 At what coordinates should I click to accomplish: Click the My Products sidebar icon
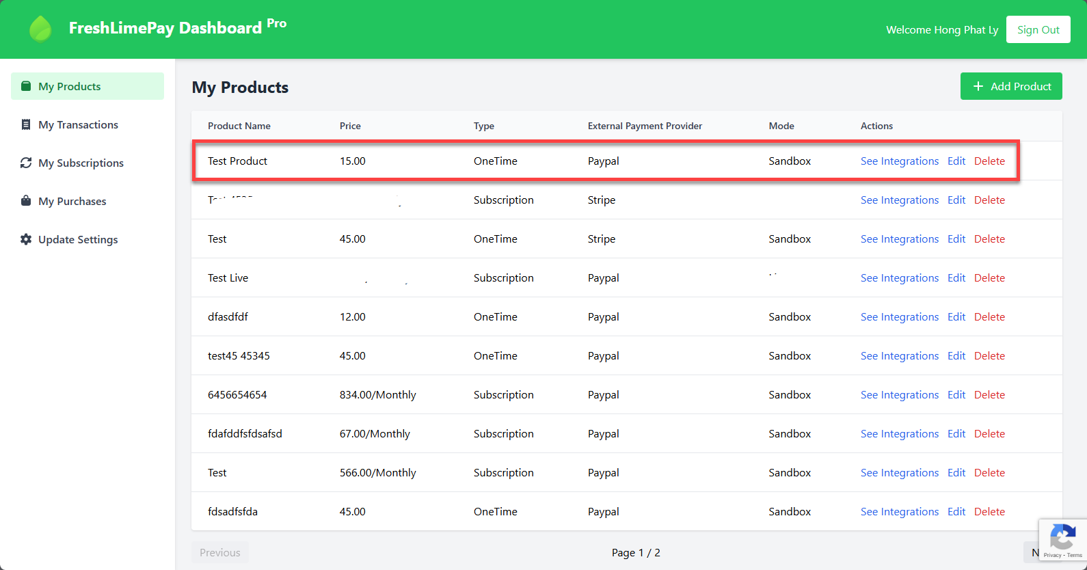click(26, 86)
